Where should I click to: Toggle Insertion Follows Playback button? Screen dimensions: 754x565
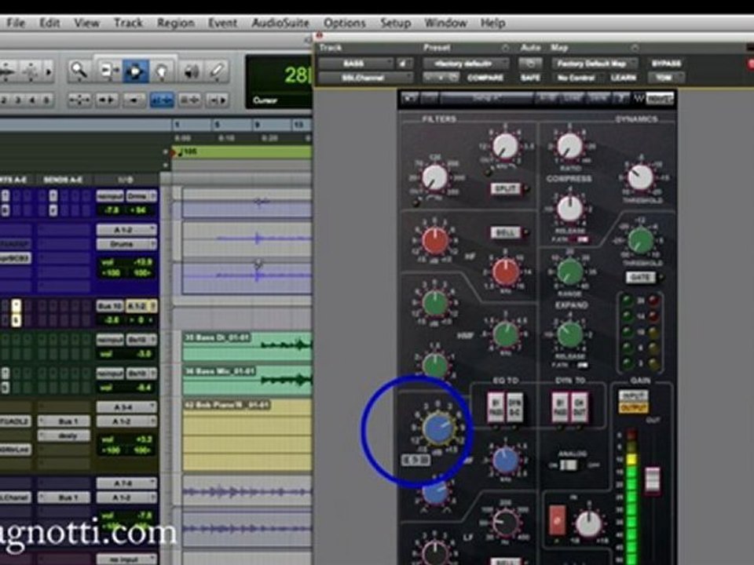tap(218, 100)
